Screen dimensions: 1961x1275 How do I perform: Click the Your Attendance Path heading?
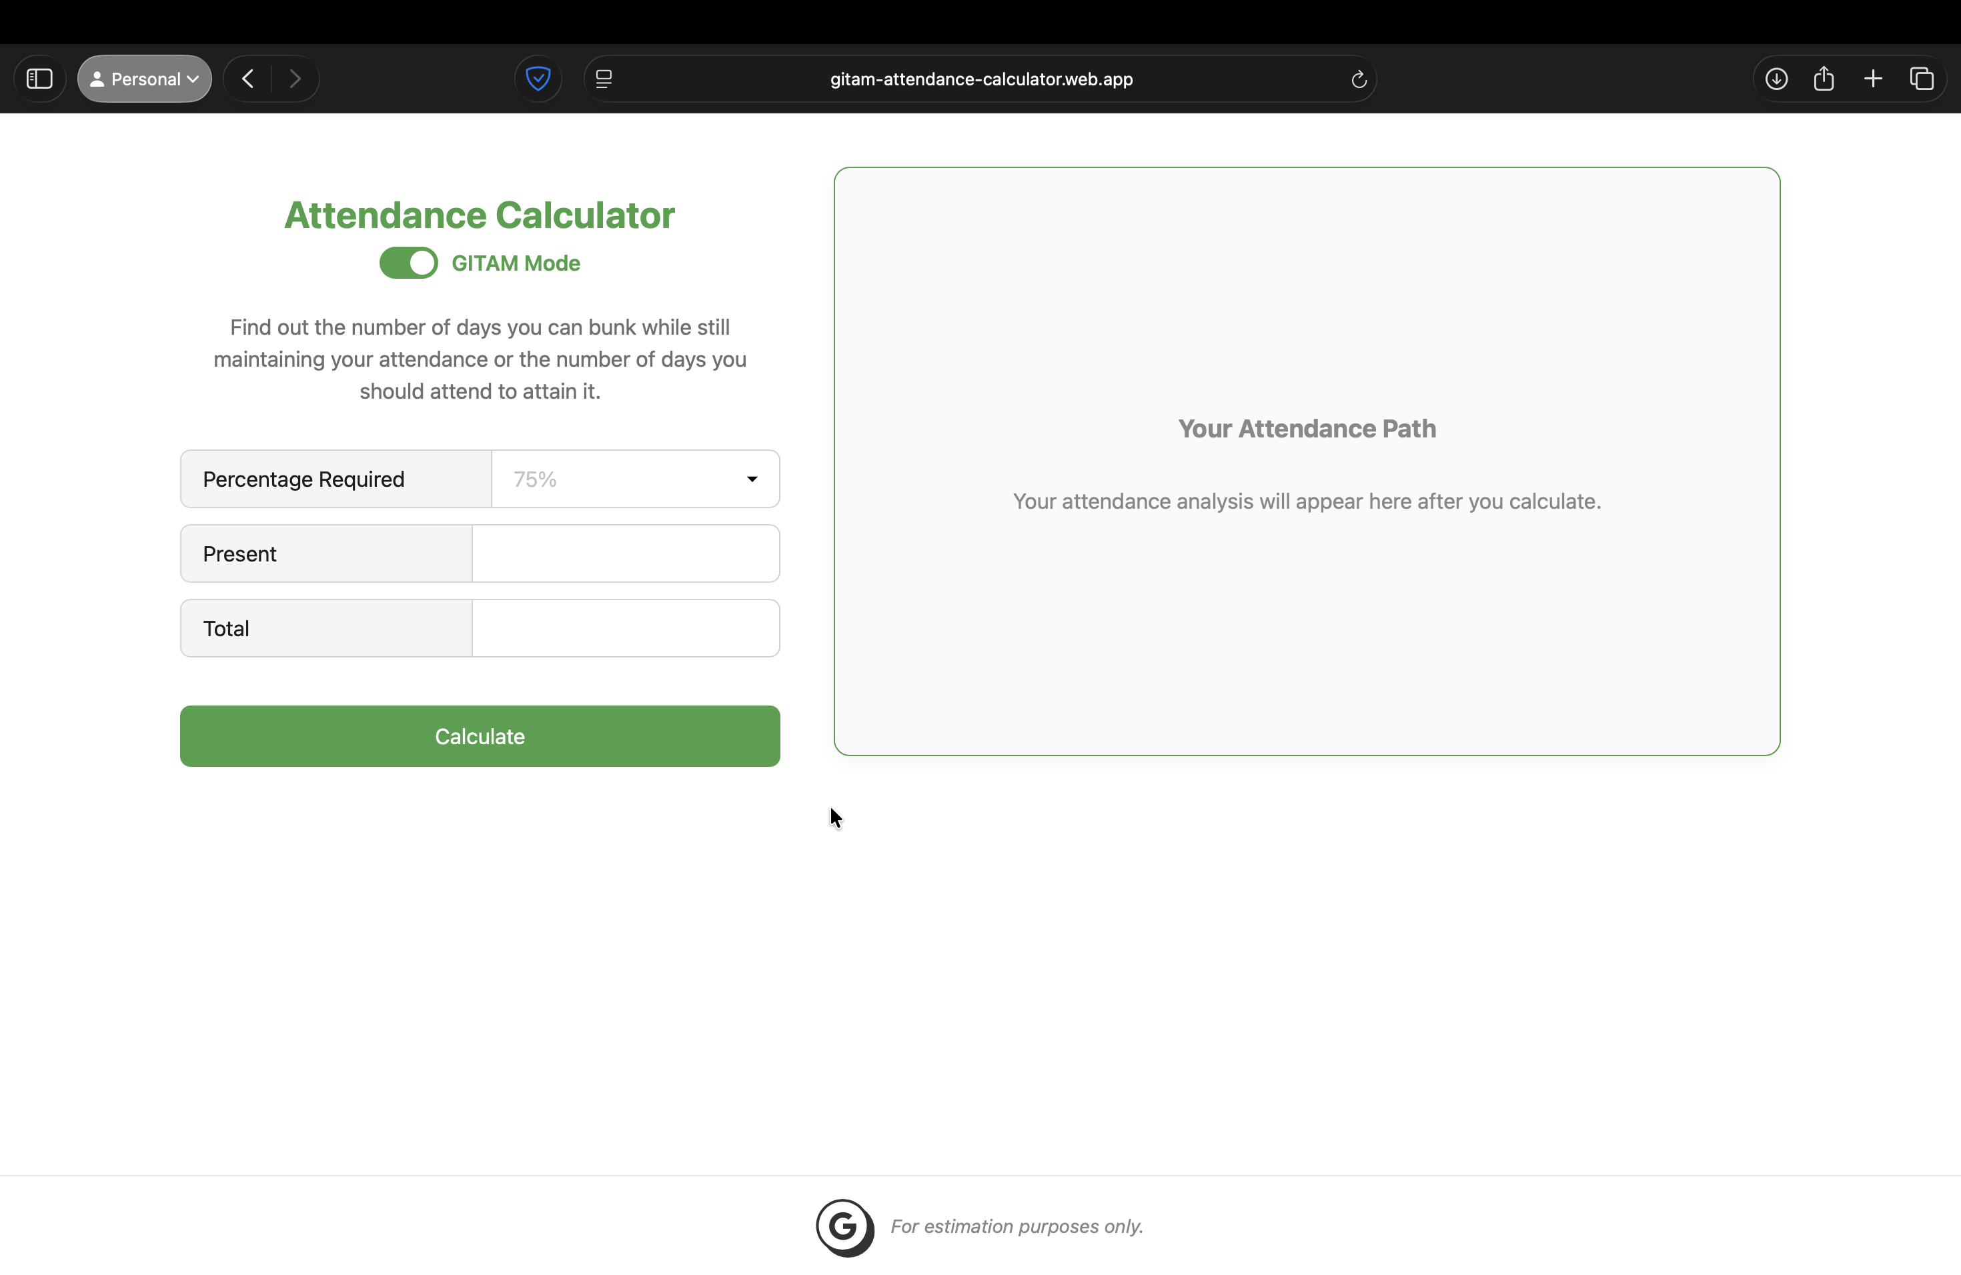click(x=1307, y=428)
